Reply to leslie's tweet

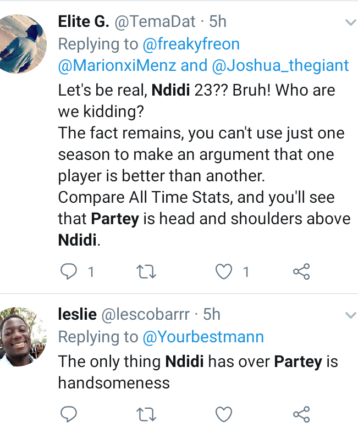point(68,414)
